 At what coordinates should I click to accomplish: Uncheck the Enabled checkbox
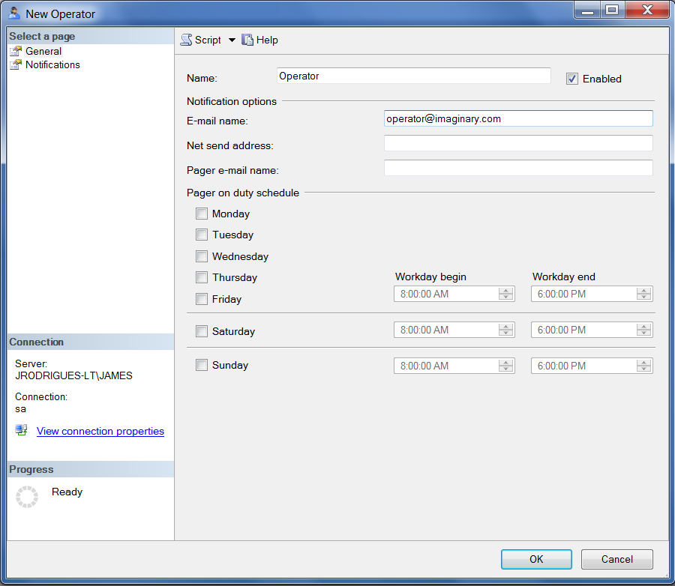(572, 79)
